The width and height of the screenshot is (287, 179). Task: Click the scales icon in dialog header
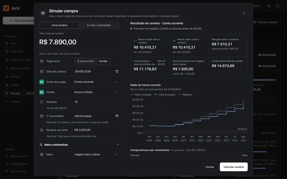tap(43, 13)
